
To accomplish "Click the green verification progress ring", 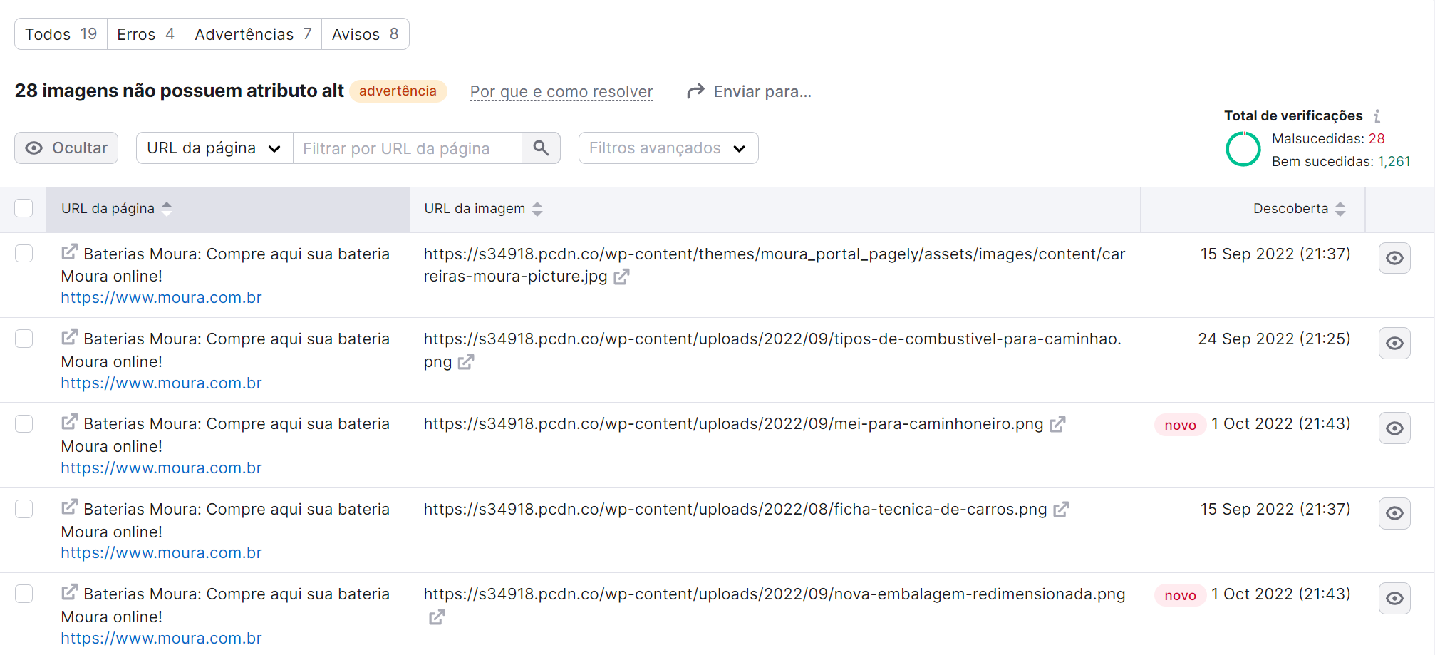I will coord(1243,150).
